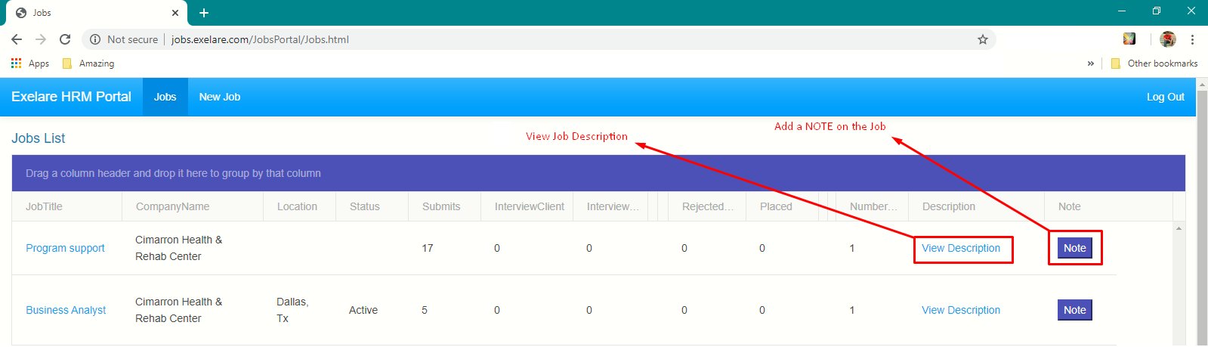Screen dimensions: 1208x347
Task: Sort by the CompanyName column header
Action: tap(193, 206)
